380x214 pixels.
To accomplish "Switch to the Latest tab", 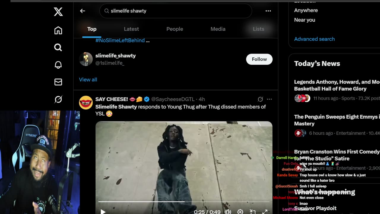I will coord(131,29).
